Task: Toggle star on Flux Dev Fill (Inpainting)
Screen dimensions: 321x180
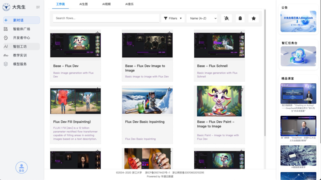Action: (x=97, y=89)
